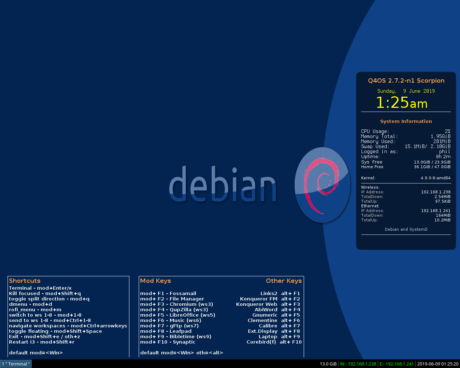Click the Laptop alt+ F9 entry
460x368 pixels.
click(280, 337)
